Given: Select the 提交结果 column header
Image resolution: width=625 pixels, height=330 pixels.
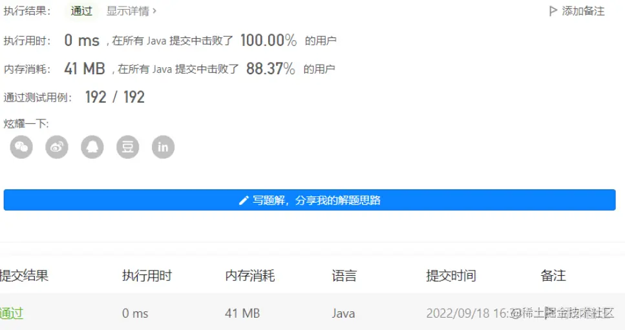Looking at the screenshot, I should (24, 276).
